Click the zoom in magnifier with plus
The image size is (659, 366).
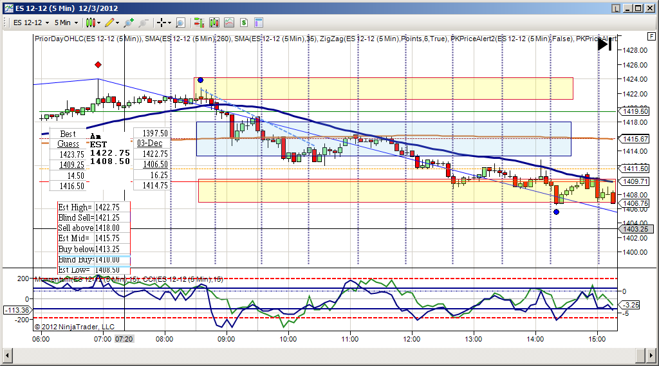pyautogui.click(x=129, y=23)
